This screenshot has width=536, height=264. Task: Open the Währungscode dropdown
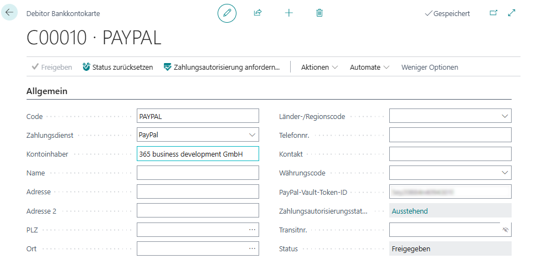(x=504, y=173)
